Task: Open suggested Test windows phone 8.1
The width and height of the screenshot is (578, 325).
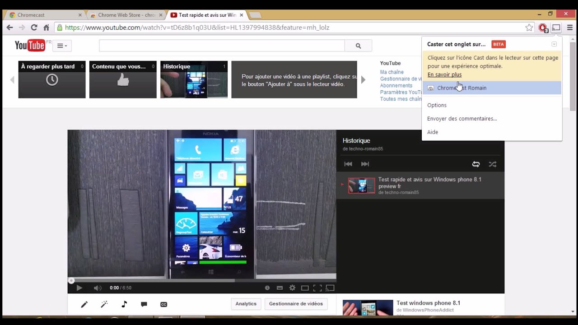Action: point(428,303)
